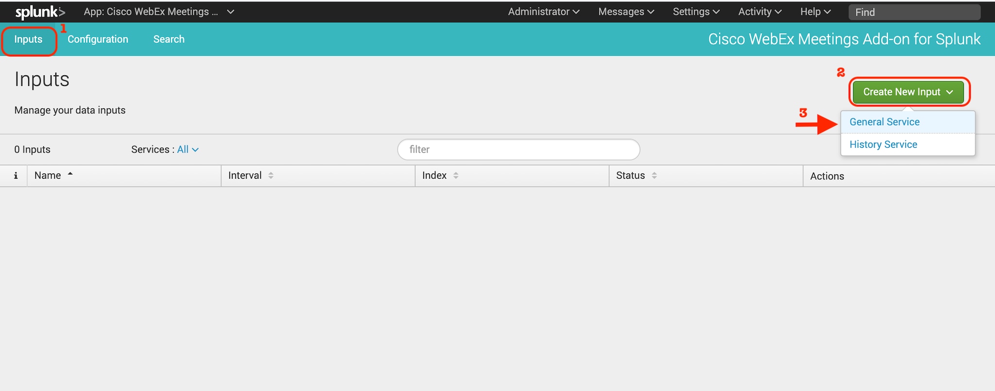
Task: Open the Settings menu
Action: 696,12
